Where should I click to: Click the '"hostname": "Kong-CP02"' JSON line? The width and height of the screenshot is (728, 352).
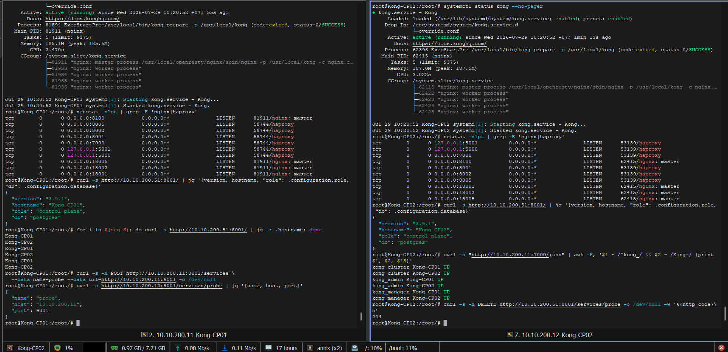pos(415,230)
